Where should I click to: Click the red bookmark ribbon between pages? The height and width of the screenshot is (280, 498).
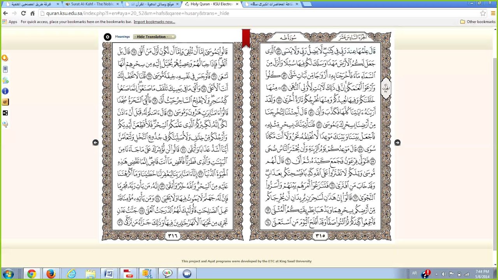(x=246, y=38)
